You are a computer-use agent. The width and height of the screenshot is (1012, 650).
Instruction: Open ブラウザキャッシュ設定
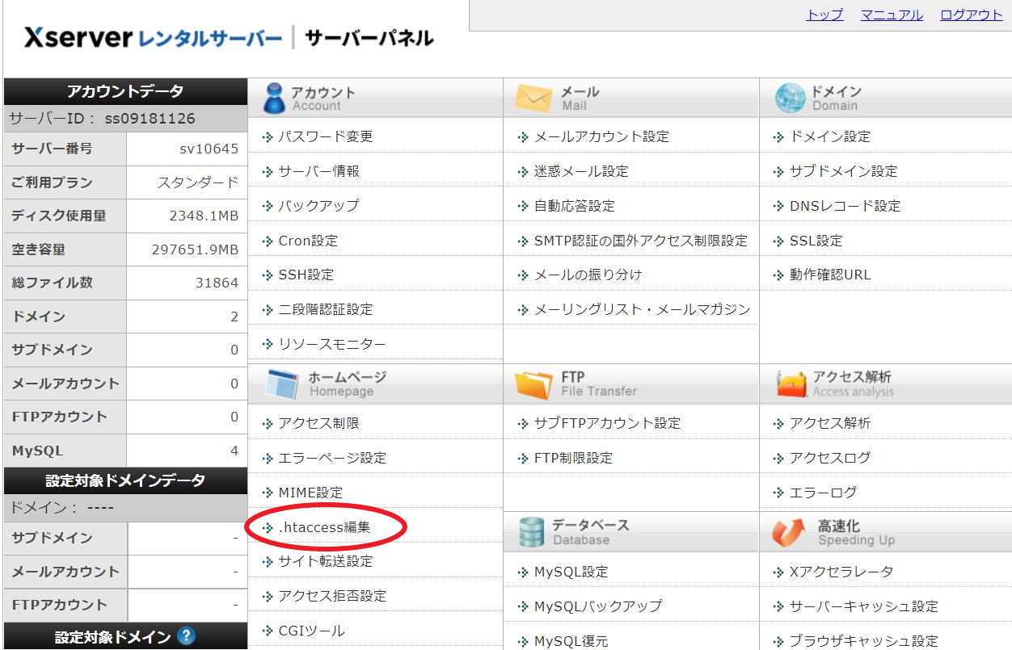click(864, 641)
